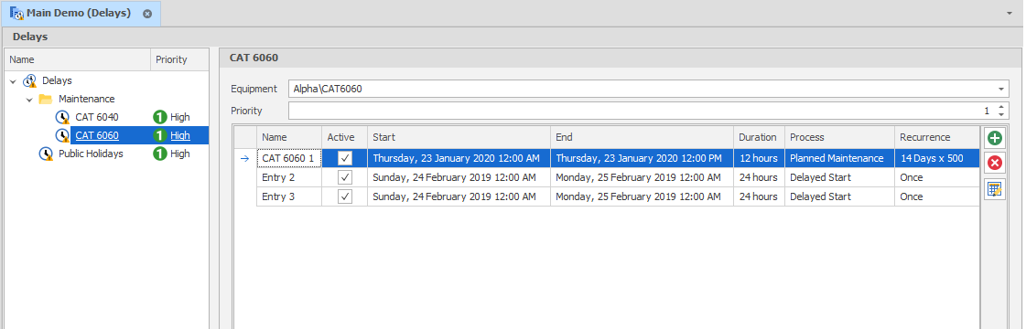Open the grid edit table icon

[995, 189]
